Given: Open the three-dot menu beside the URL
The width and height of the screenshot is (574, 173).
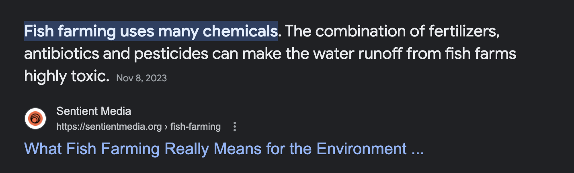Looking at the screenshot, I should 235,127.
